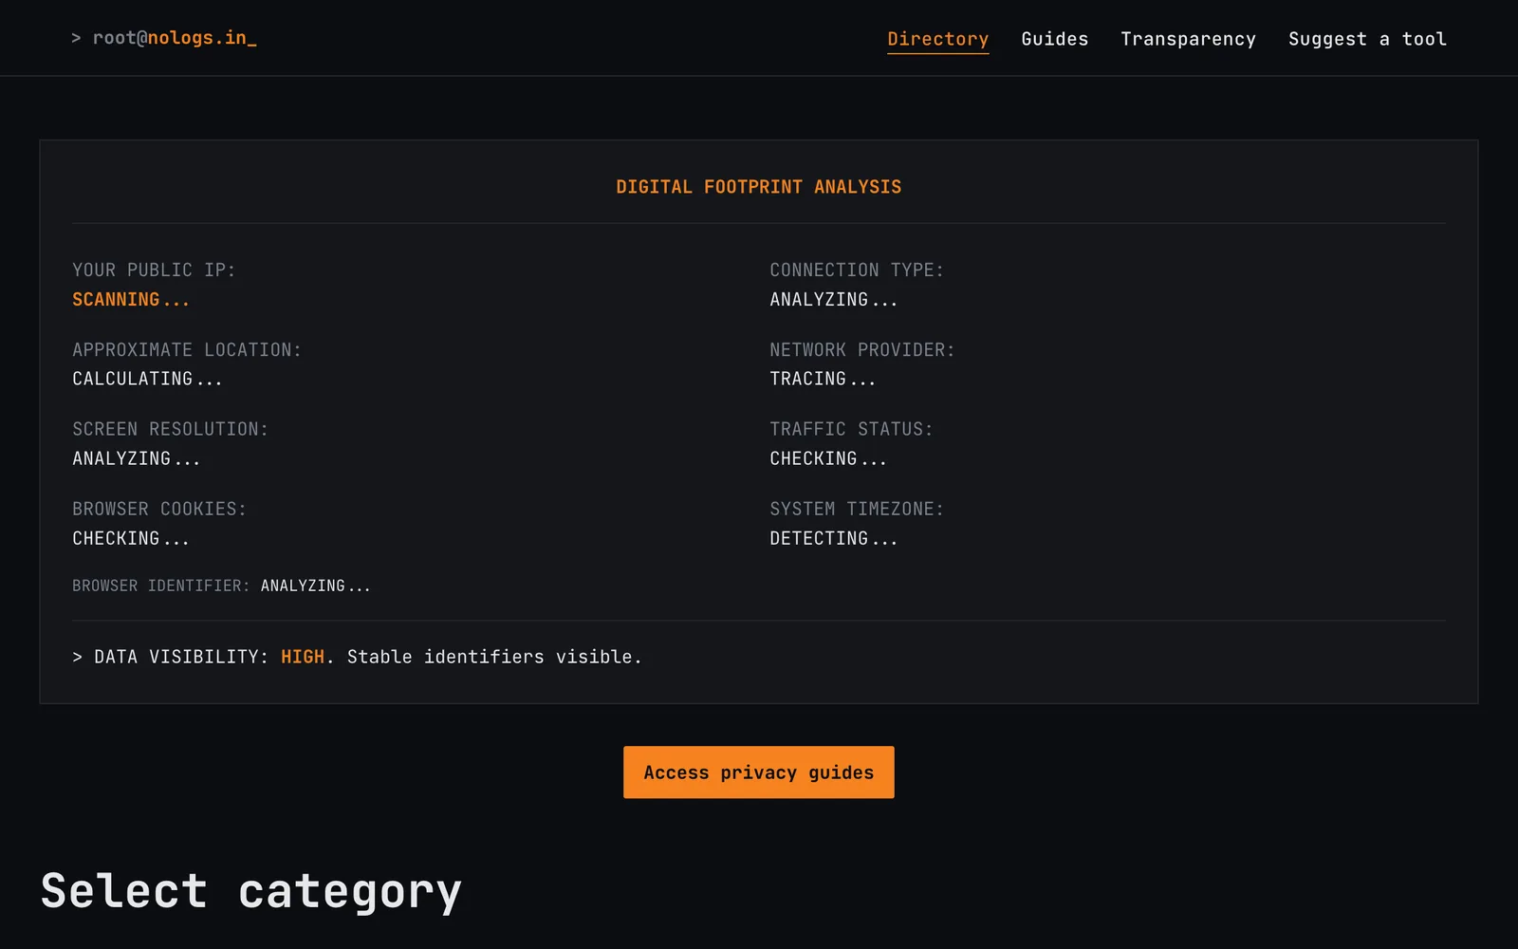Viewport: 1518px width, 949px height.
Task: Click the NETWORK PROVIDER label
Action: [x=862, y=349]
